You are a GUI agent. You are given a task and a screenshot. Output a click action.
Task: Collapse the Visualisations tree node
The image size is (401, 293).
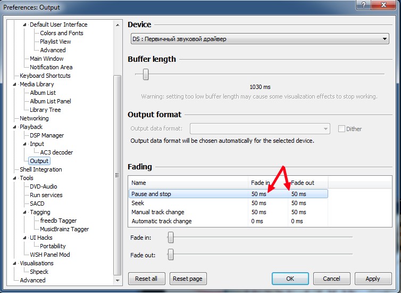pos(15,263)
